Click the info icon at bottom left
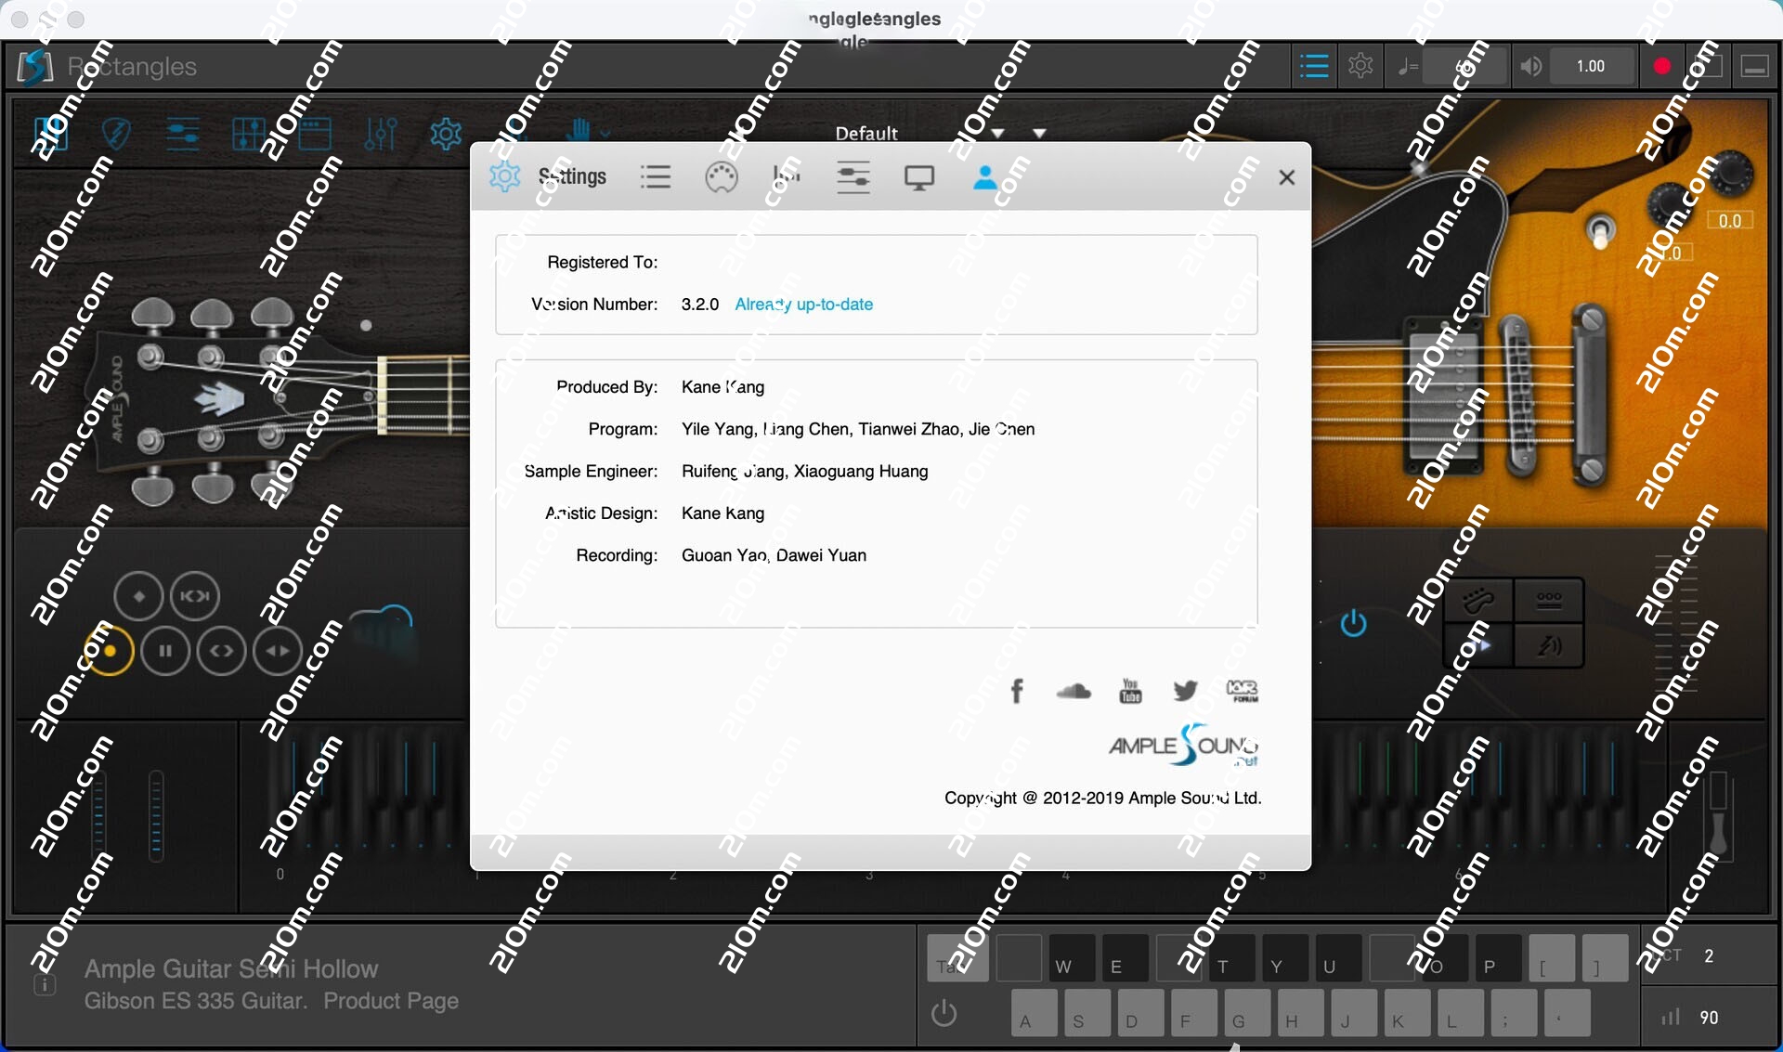The width and height of the screenshot is (1783, 1052). point(45,985)
